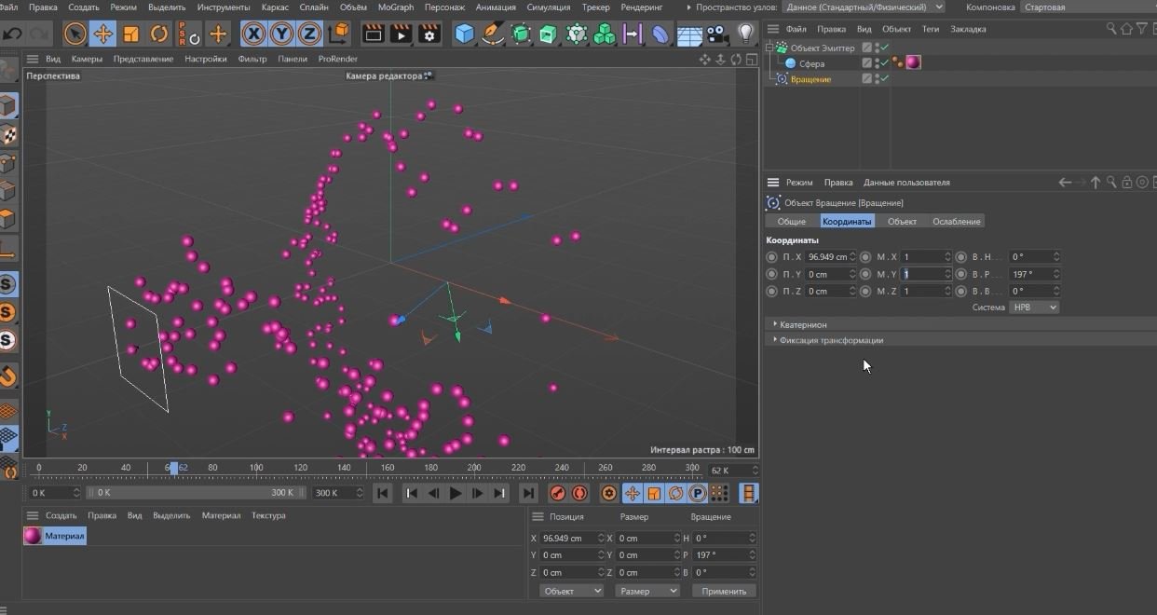Image resolution: width=1157 pixels, height=615 pixels.
Task: Click the coordinate system icon
Action: 339,34
